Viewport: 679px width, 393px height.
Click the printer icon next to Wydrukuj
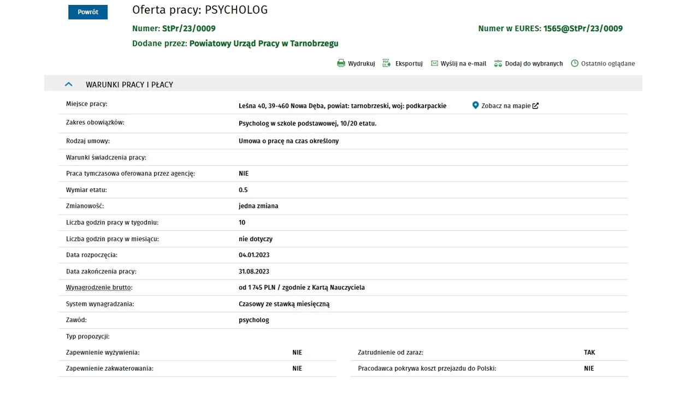point(341,63)
